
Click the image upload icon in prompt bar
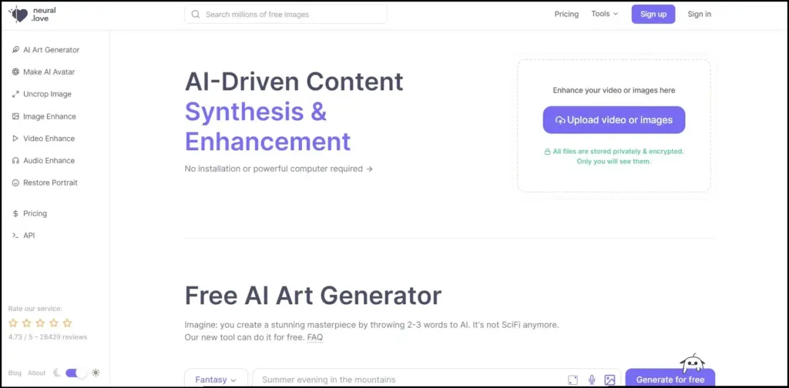pyautogui.click(x=610, y=380)
